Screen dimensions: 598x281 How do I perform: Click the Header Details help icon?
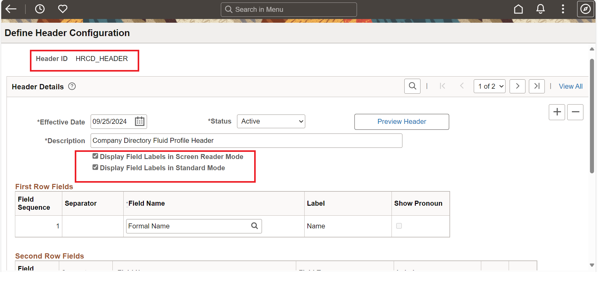(x=72, y=86)
